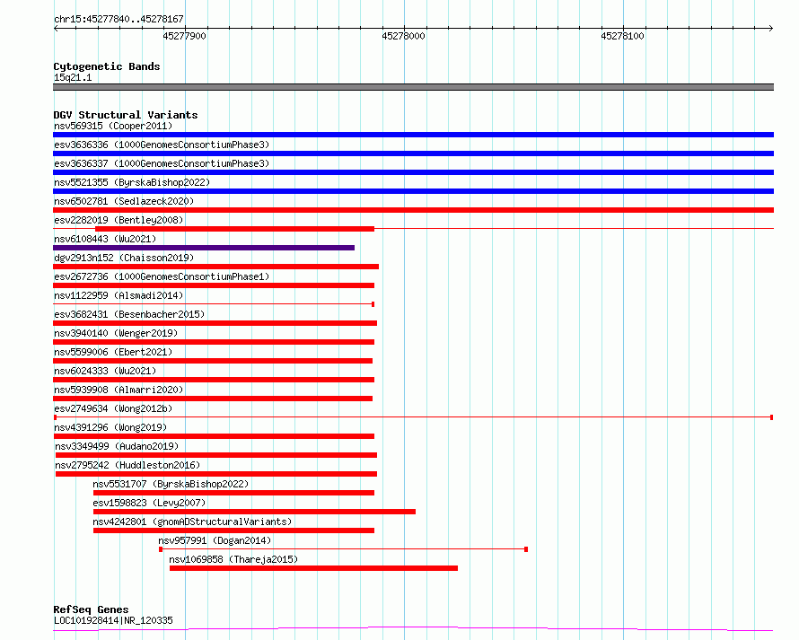This screenshot has height=640, width=799.
Task: Select nsv3349499 (Audano2019) label
Action: click(117, 446)
